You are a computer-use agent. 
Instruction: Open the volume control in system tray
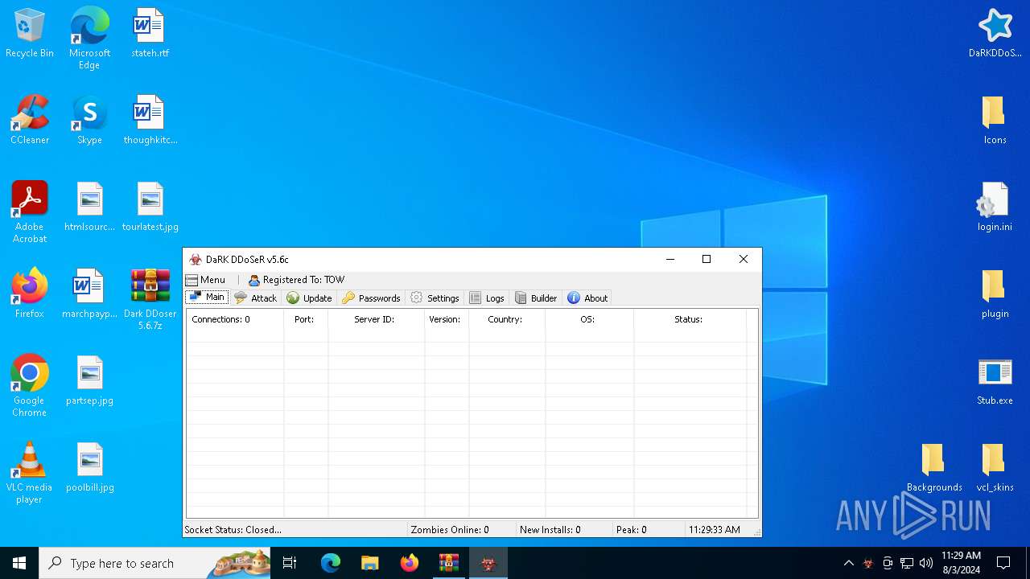926,563
